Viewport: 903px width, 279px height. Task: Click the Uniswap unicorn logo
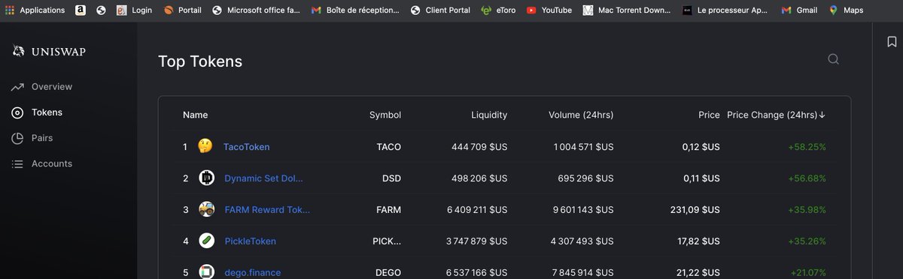pyautogui.click(x=19, y=52)
